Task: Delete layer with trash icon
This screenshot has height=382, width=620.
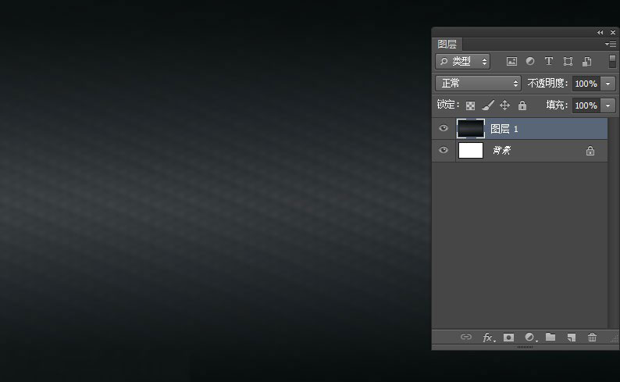Action: (x=592, y=337)
